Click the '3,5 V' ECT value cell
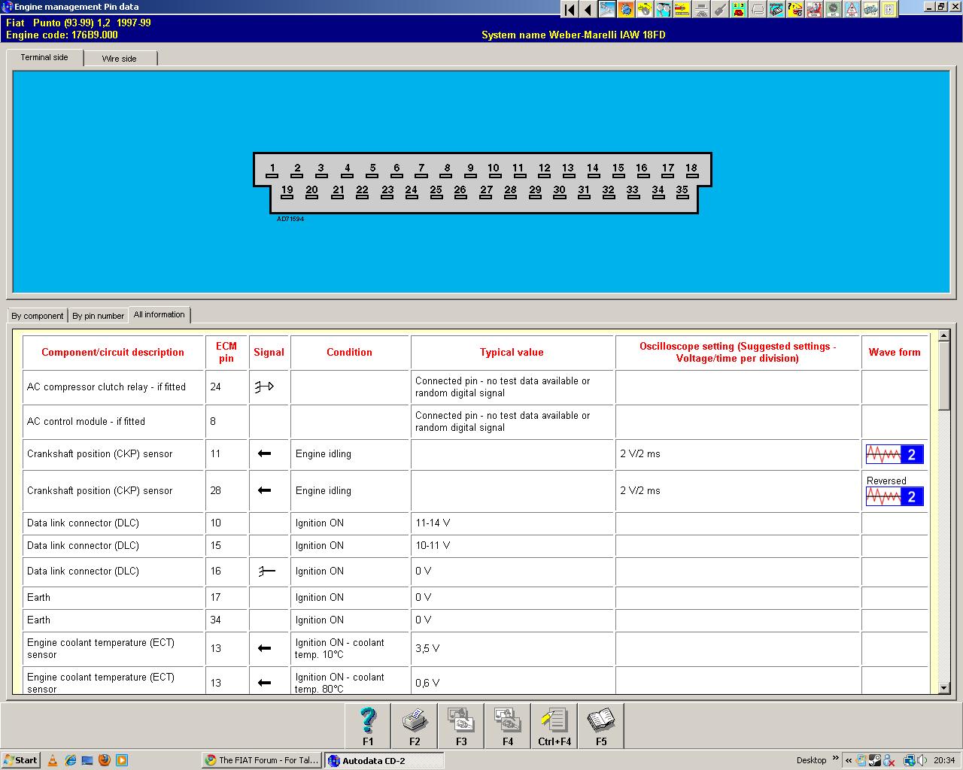The height and width of the screenshot is (770, 963). click(512, 648)
